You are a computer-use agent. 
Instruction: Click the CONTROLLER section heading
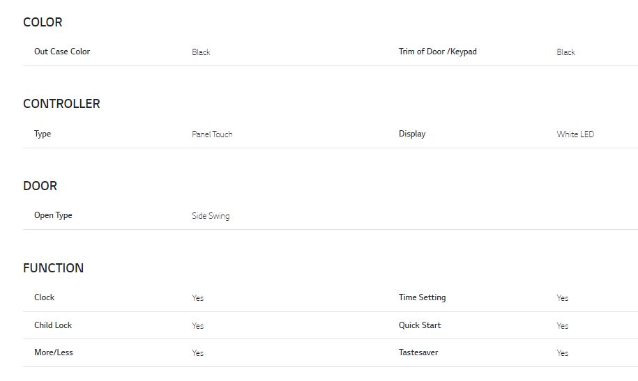pyautogui.click(x=61, y=104)
